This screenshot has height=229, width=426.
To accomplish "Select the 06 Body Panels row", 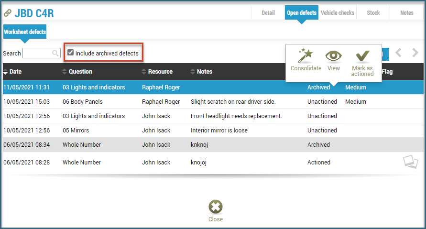I will coord(213,102).
